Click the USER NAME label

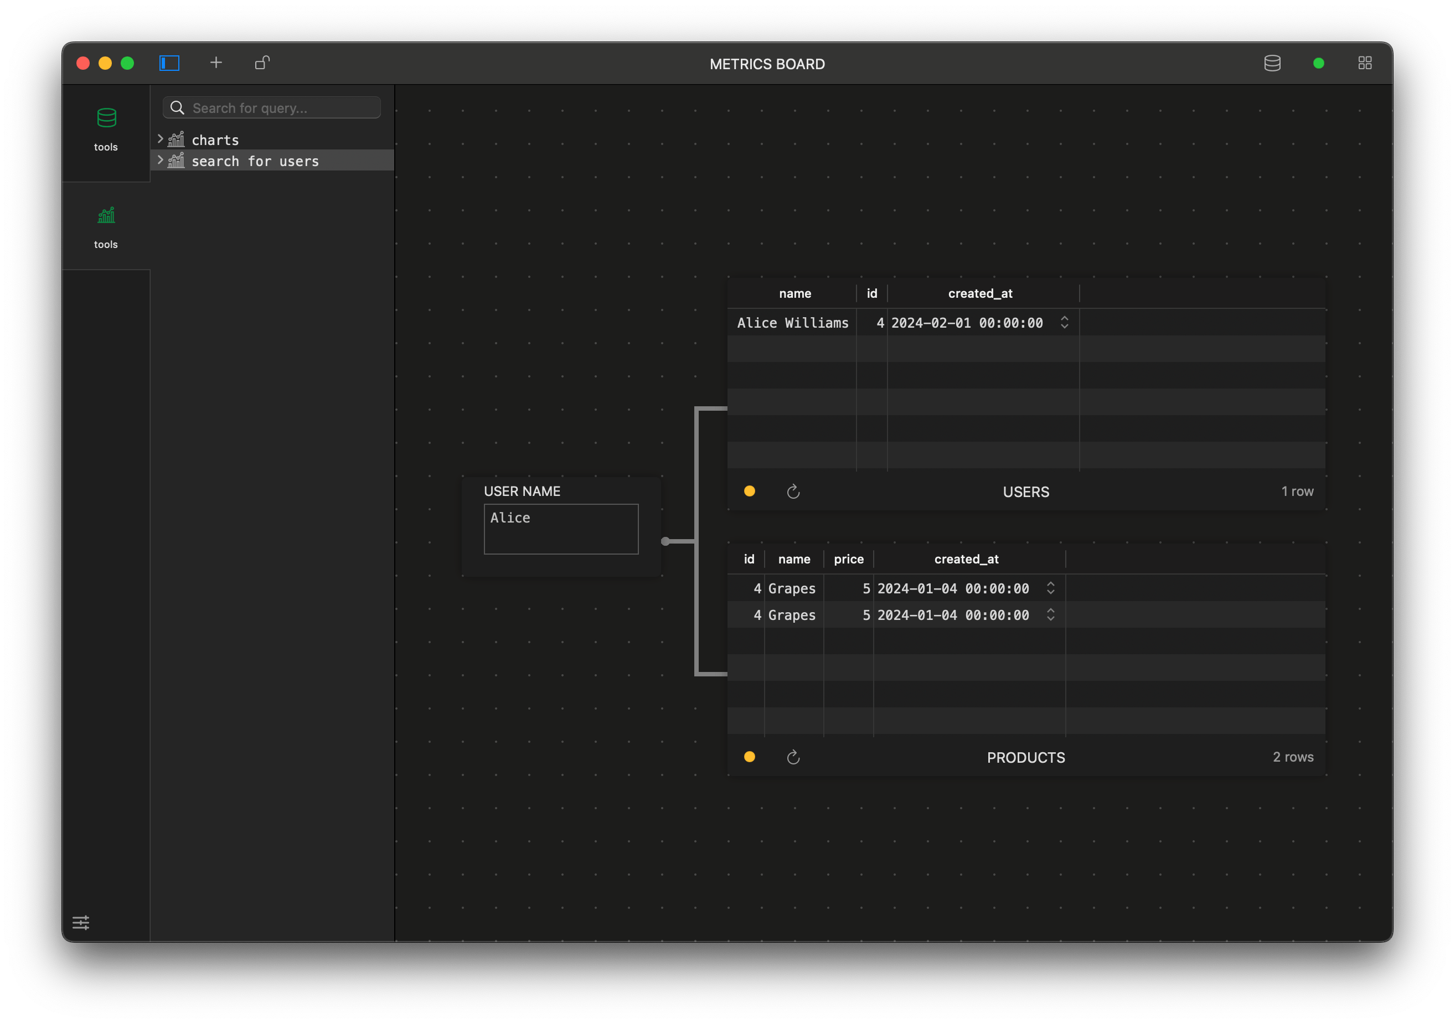click(x=522, y=490)
